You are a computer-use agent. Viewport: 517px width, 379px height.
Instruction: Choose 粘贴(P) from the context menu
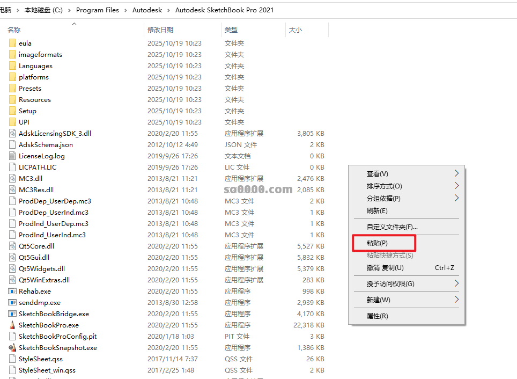pyautogui.click(x=377, y=243)
